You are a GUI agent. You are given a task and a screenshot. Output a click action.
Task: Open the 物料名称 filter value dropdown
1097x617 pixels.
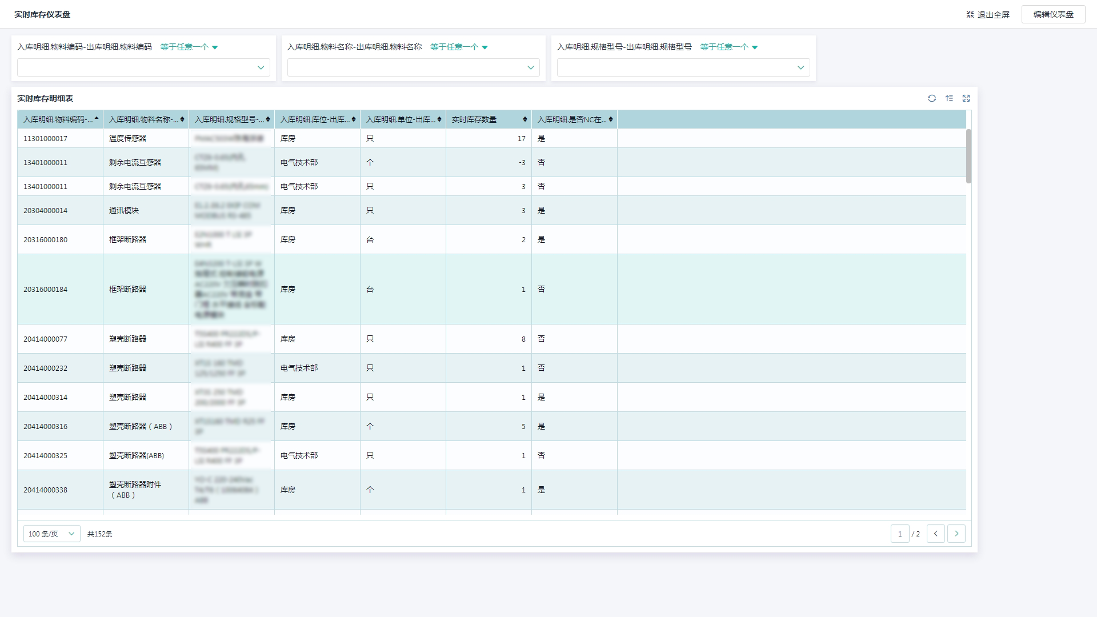413,67
